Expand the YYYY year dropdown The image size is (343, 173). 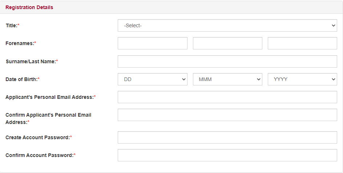(x=302, y=79)
